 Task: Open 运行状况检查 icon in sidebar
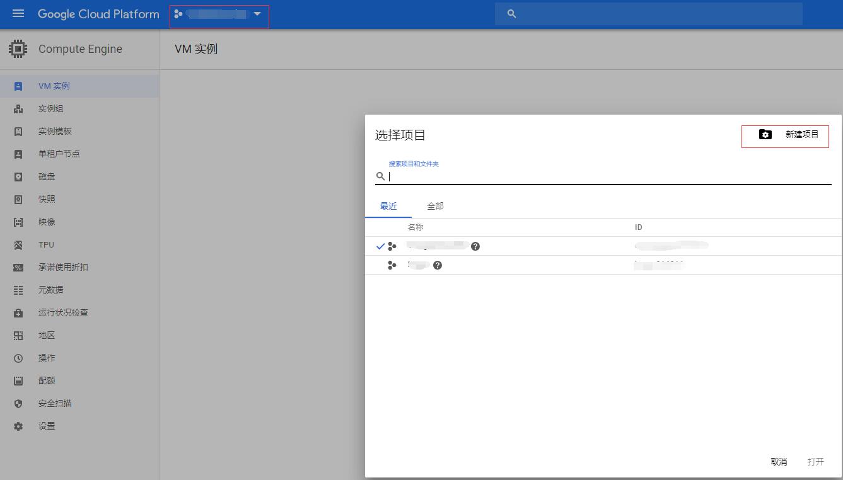(18, 313)
